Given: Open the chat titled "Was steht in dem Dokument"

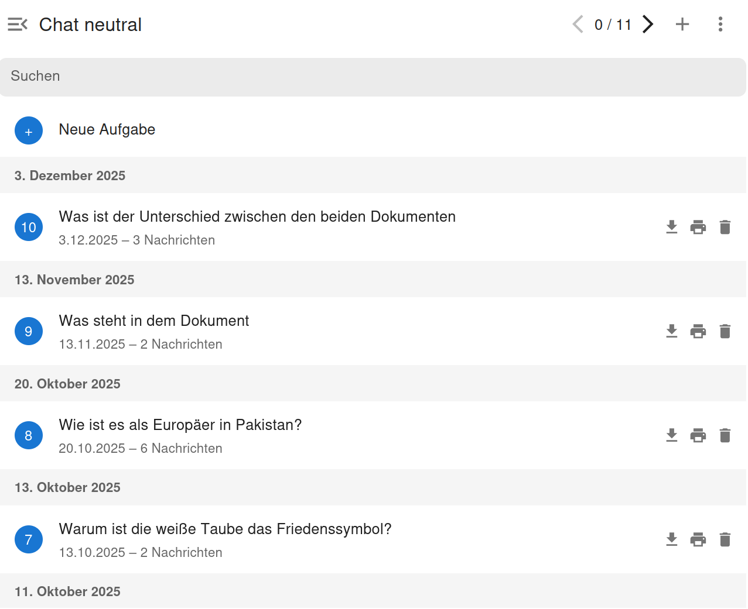Looking at the screenshot, I should (154, 321).
